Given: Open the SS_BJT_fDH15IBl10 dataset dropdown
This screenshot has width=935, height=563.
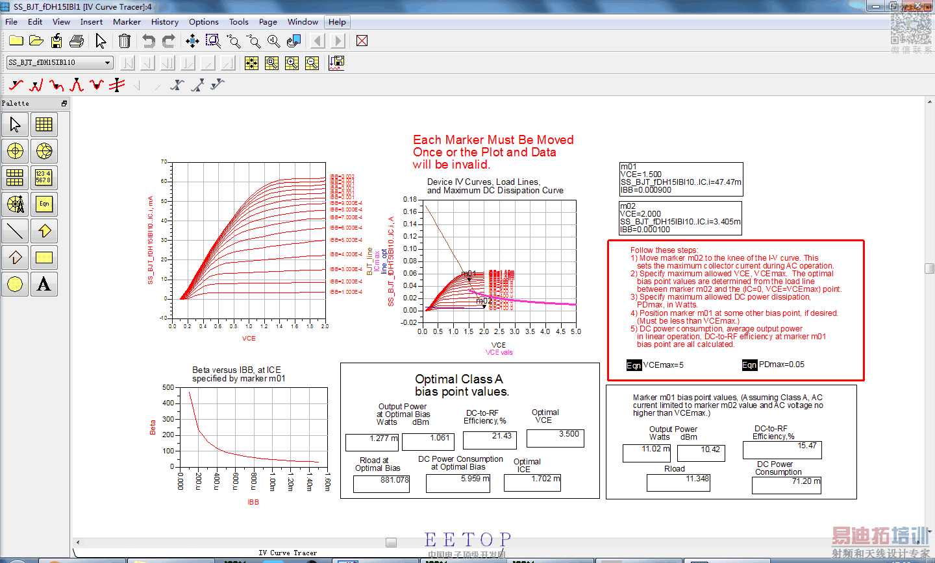Looking at the screenshot, I should [108, 63].
